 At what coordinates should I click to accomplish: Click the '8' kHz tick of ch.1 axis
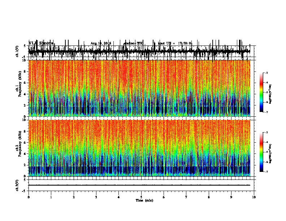point(25,71)
